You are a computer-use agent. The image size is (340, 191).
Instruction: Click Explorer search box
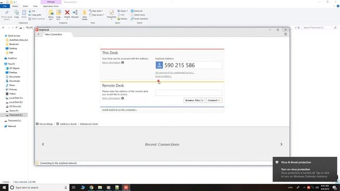[320, 28]
